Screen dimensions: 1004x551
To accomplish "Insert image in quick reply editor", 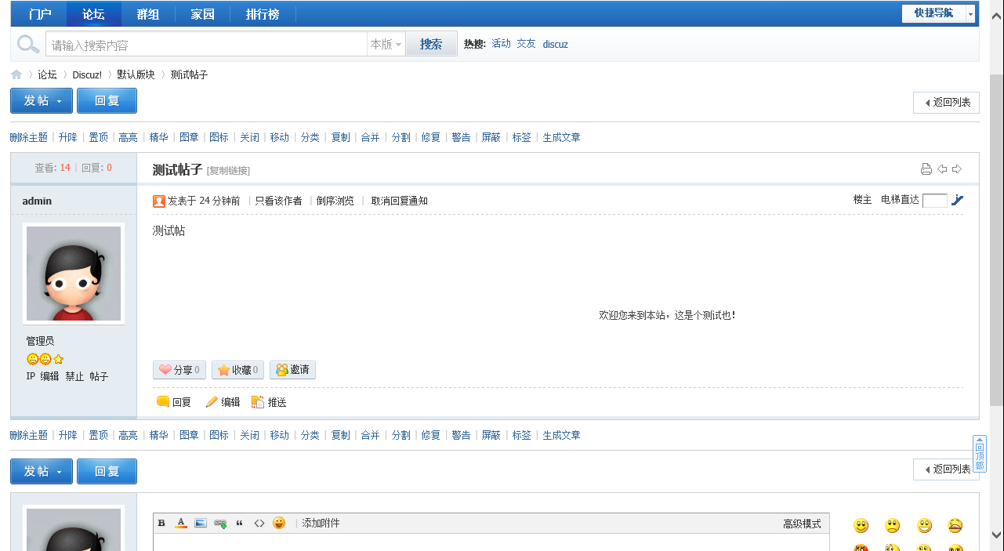I will pos(201,524).
